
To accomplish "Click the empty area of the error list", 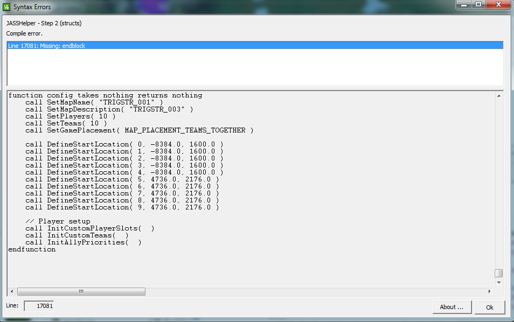I will pos(255,67).
